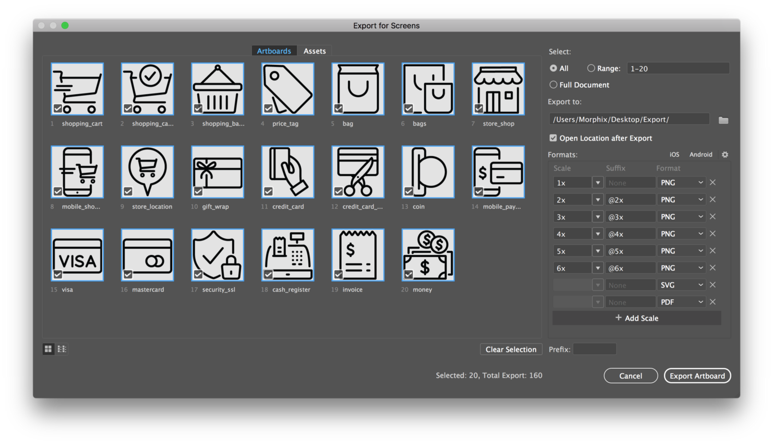Add Android scale presets
Viewport: 773px width, 445px height.
click(x=701, y=154)
